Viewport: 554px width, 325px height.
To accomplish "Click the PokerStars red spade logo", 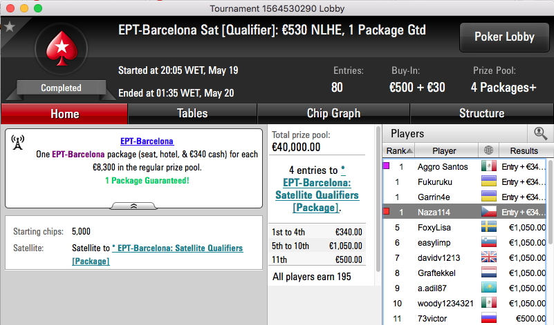I will point(62,48).
